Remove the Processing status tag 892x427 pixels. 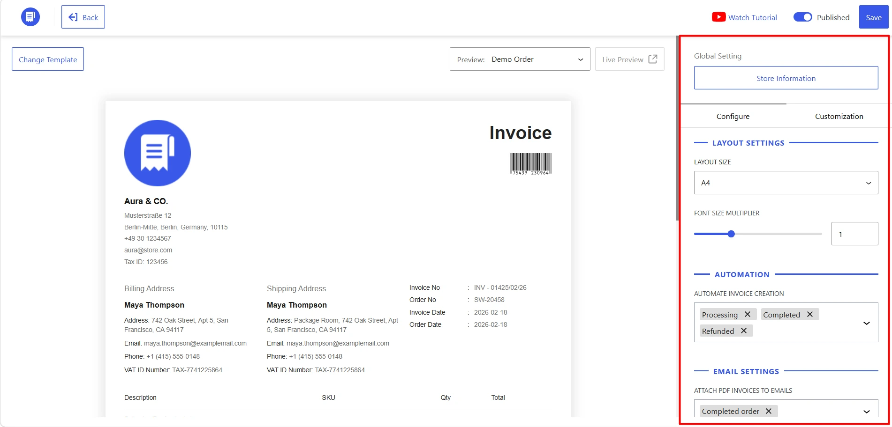pyautogui.click(x=748, y=314)
